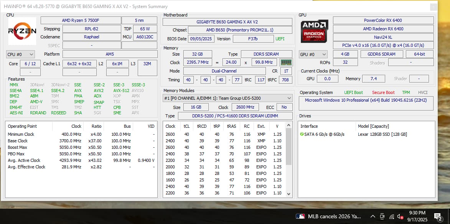Open the MLB news widget in taskbar
The height and width of the screenshot is (224, 450).
[328, 216]
